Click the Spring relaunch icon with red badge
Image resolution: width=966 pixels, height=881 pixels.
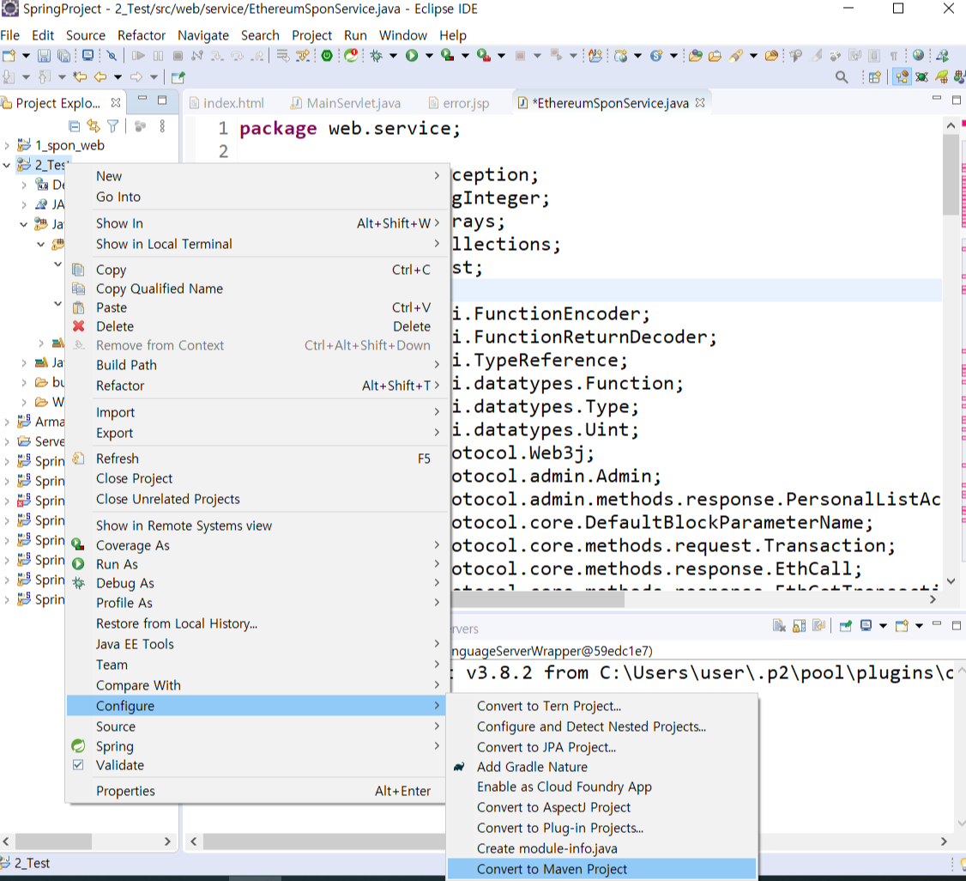click(x=351, y=56)
